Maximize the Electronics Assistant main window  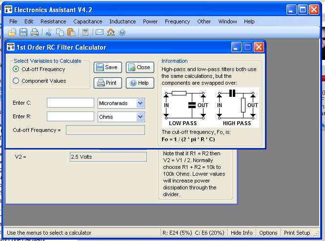pos(303,10)
